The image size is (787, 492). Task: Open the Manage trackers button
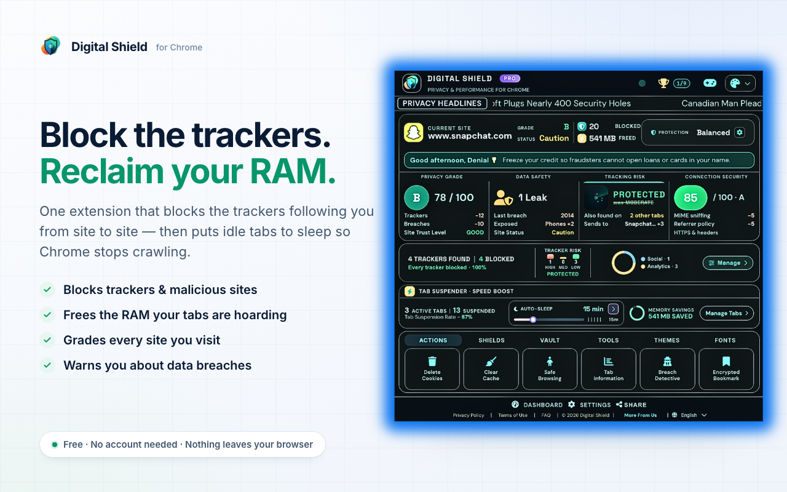[728, 263]
